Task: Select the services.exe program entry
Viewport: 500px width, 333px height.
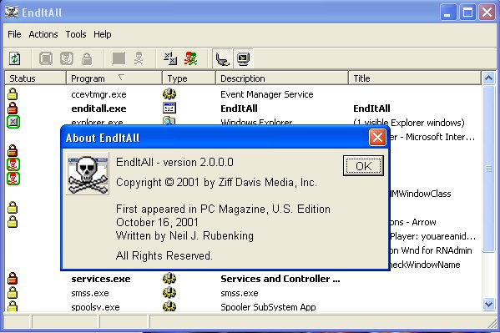Action: (101, 279)
